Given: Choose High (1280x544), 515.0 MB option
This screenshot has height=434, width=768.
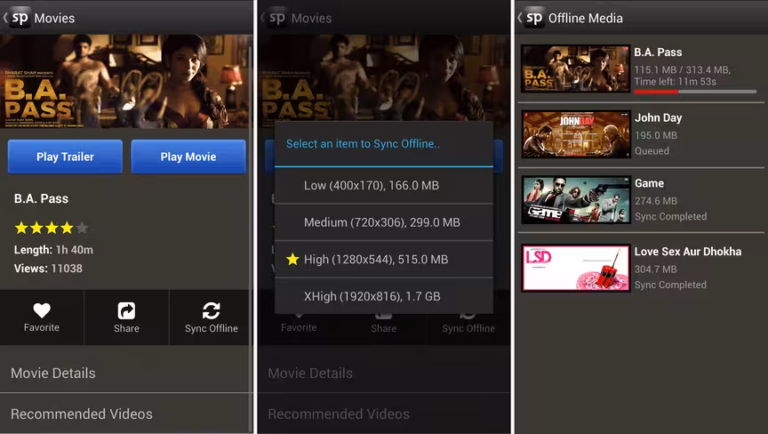Looking at the screenshot, I should coord(383,259).
